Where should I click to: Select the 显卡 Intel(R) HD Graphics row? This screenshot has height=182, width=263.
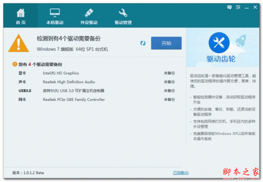96,73
